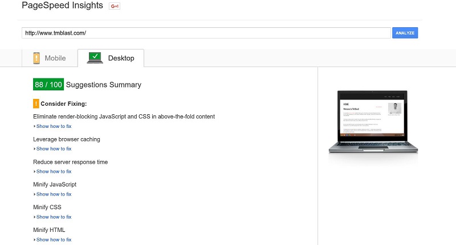Click the Eliminate render-blocking JavaScript and CSS text
The height and width of the screenshot is (245, 456).
[x=124, y=117]
